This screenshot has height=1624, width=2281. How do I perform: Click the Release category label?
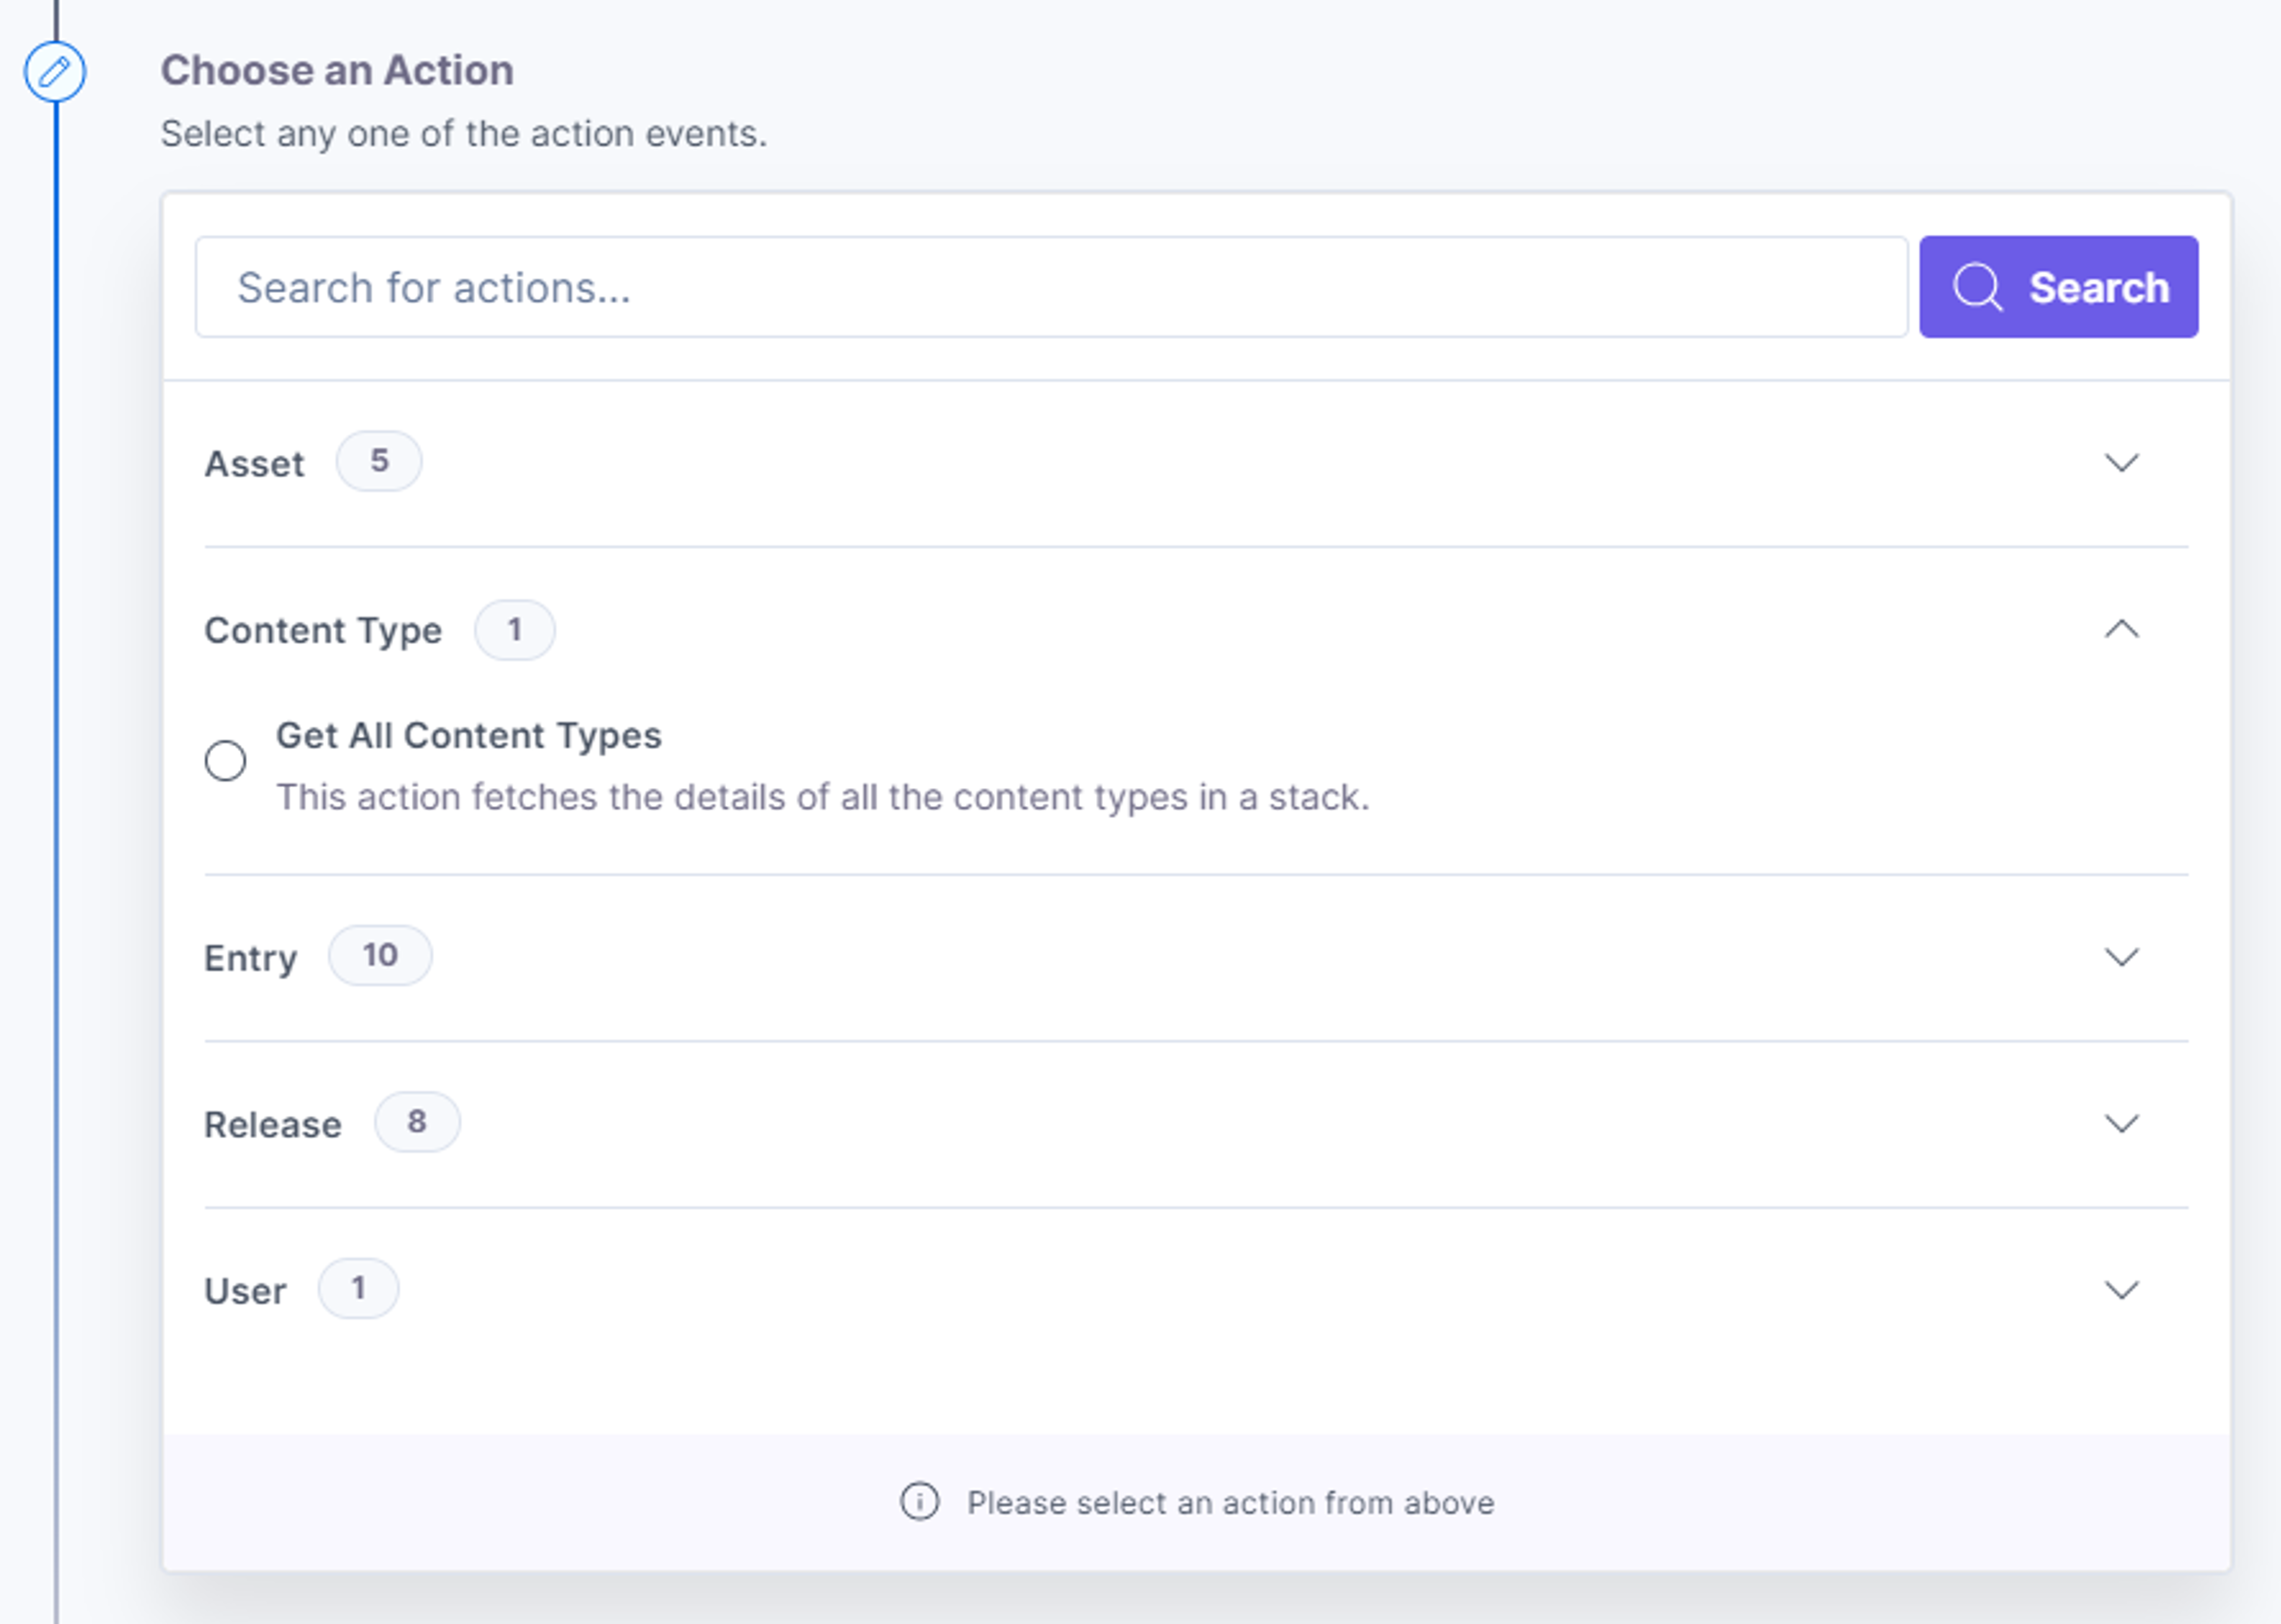point(273,1125)
